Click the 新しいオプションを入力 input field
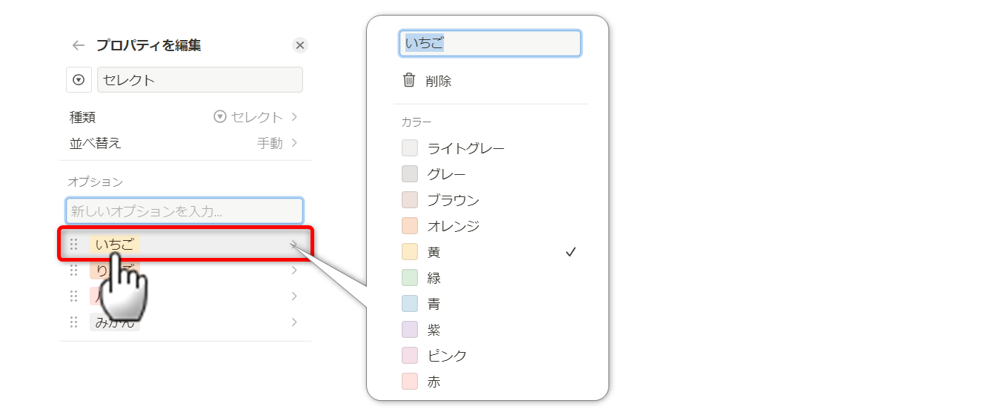This screenshot has height=415, width=996. pos(185,211)
